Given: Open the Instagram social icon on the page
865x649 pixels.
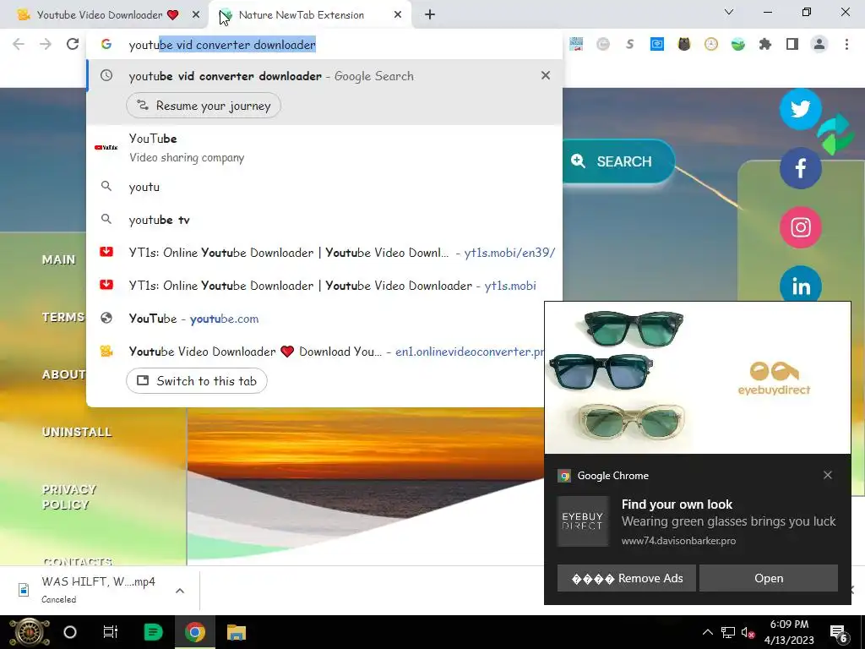Looking at the screenshot, I should click(x=801, y=226).
